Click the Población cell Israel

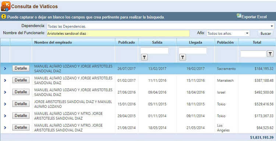[x=221, y=92]
